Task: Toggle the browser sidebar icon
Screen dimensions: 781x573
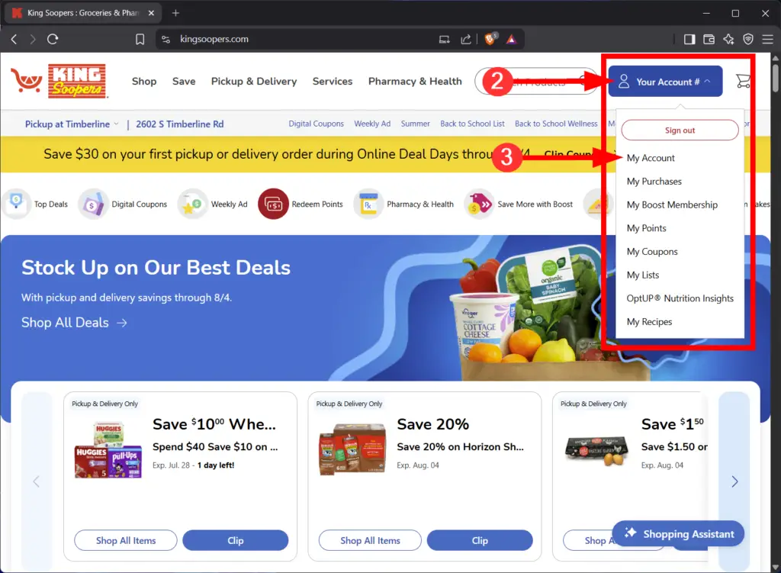Action: pyautogui.click(x=689, y=39)
